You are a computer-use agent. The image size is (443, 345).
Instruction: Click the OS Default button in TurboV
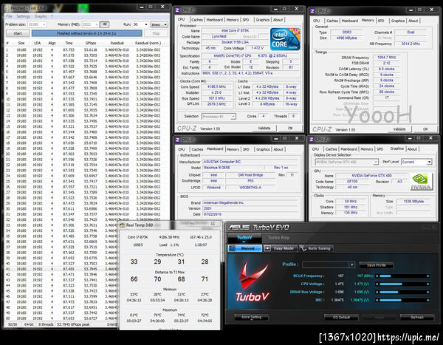341,317
